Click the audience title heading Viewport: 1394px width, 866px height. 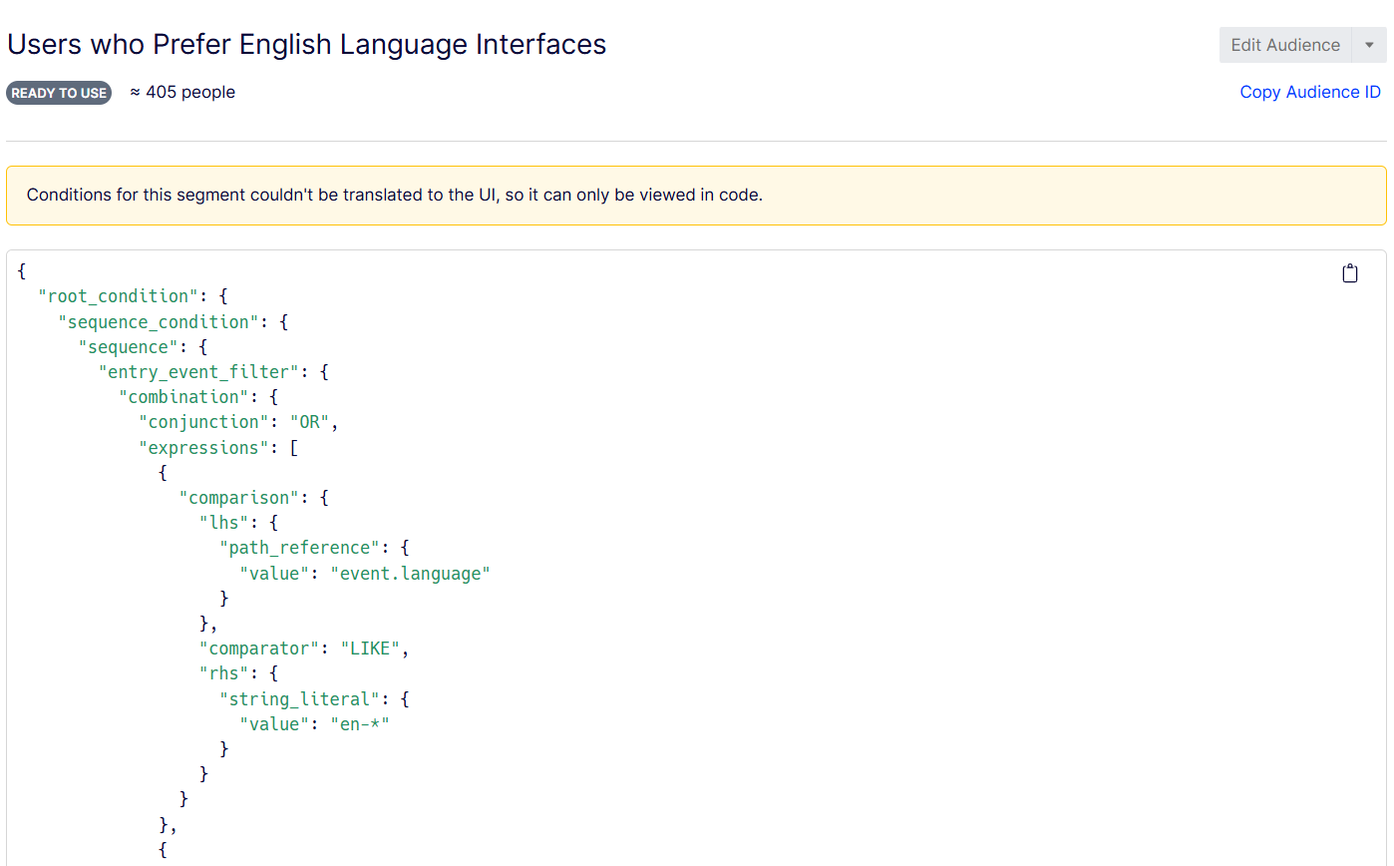click(307, 45)
